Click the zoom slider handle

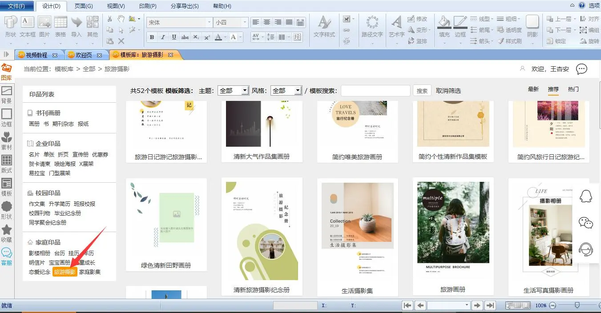(577, 305)
